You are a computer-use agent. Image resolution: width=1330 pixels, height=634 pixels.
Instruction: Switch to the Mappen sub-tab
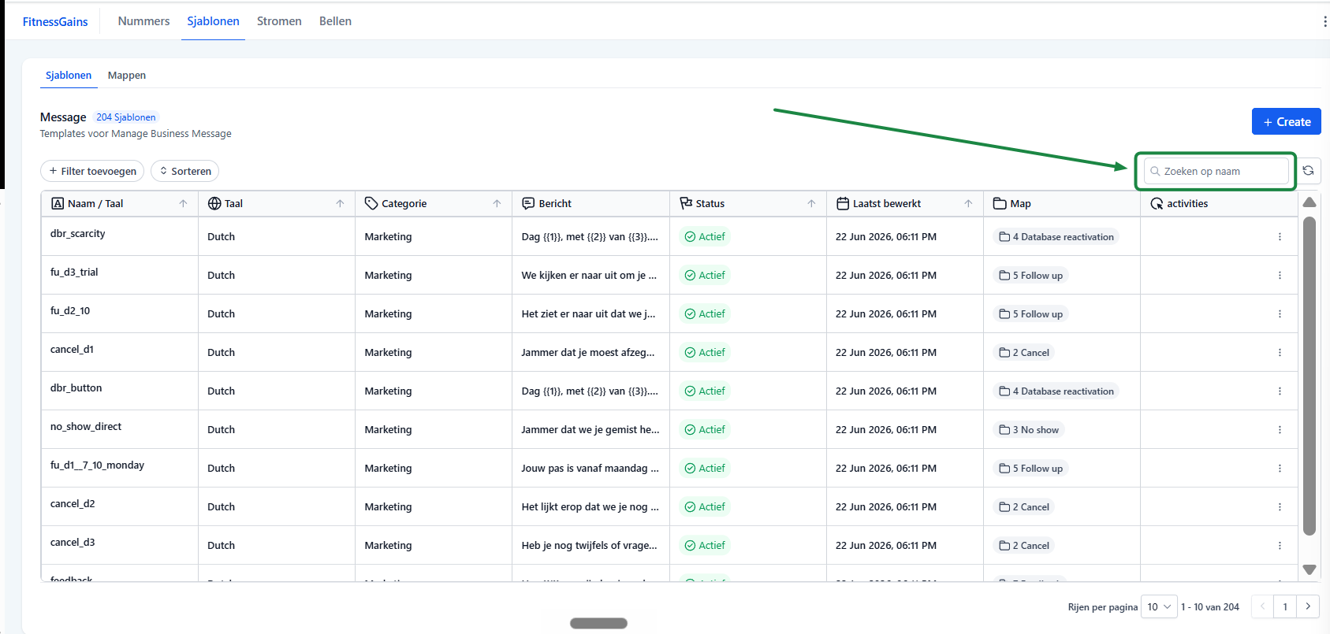tap(127, 76)
